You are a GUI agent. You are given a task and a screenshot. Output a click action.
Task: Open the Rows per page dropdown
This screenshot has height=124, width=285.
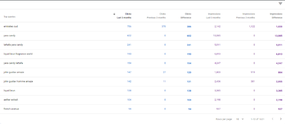click(x=240, y=119)
